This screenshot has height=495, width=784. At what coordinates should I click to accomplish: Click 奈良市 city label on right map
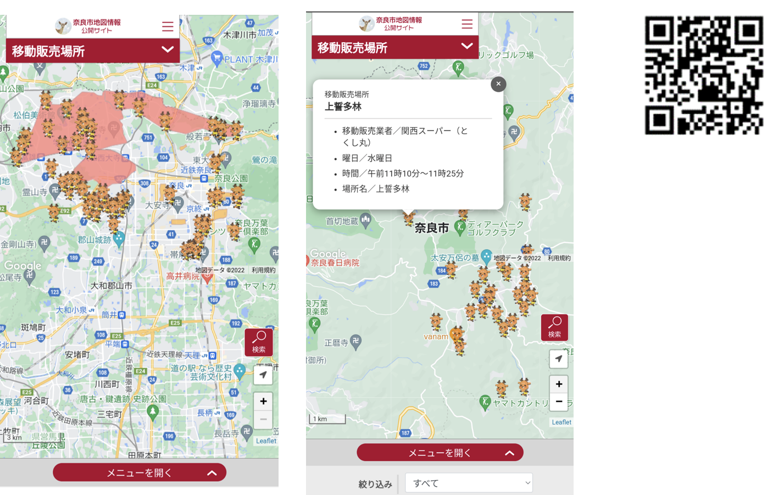click(432, 228)
